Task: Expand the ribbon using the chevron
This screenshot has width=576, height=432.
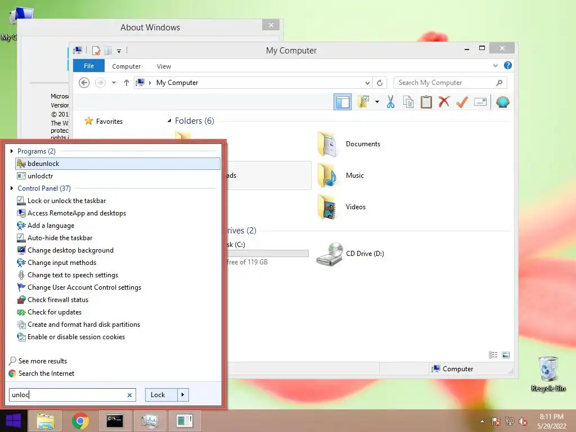Action: (495, 65)
